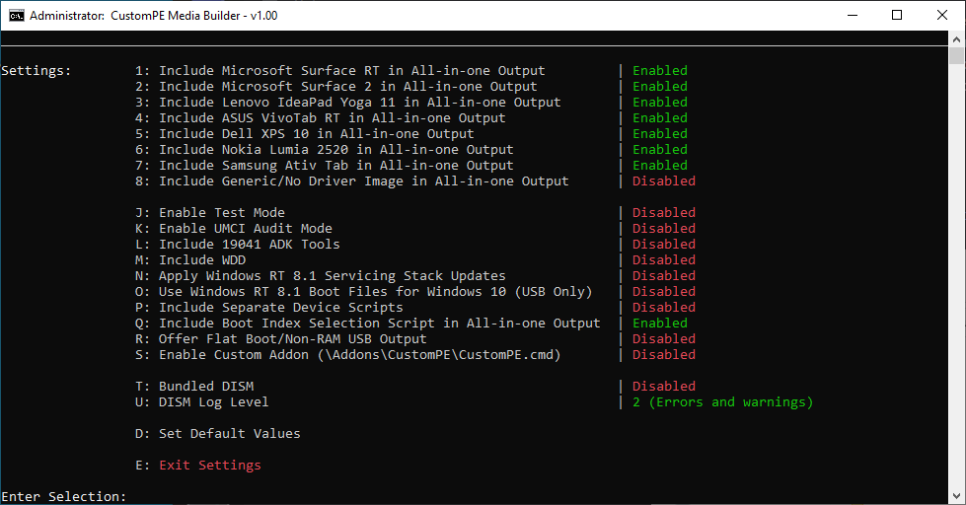The width and height of the screenshot is (966, 505).
Task: Click the Enter Selection prompt line
Action: pyautogui.click(x=63, y=496)
